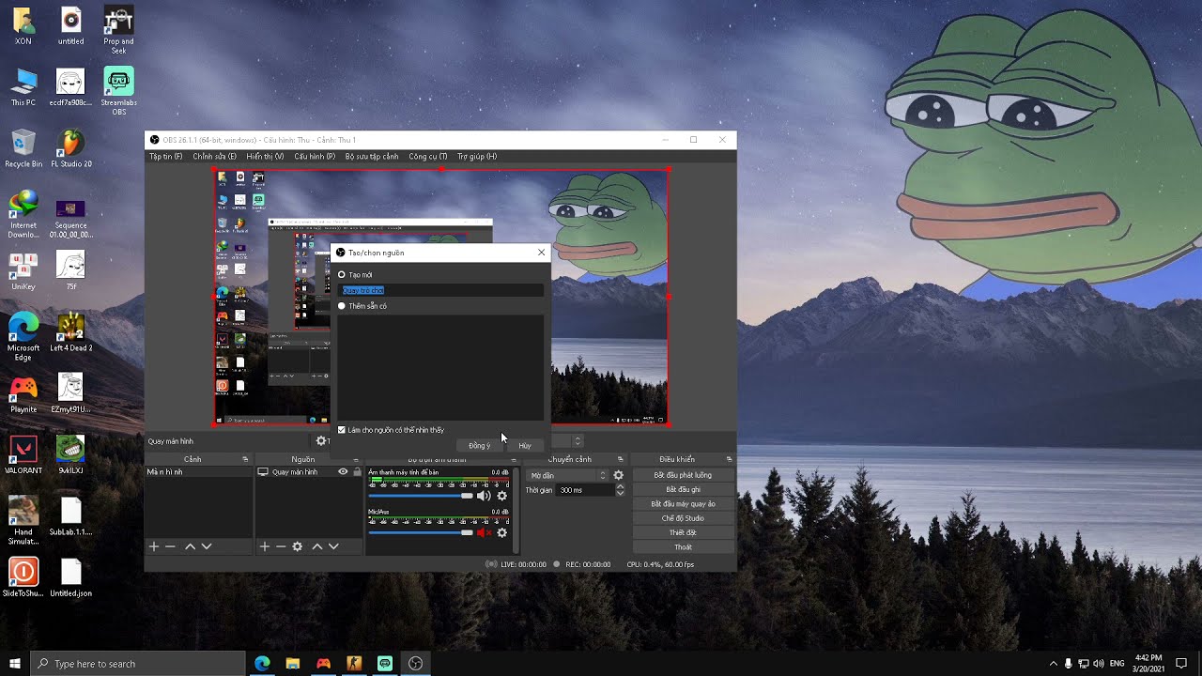The width and height of the screenshot is (1202, 676).
Task: Open the Công cụ (T) menu
Action: point(428,157)
